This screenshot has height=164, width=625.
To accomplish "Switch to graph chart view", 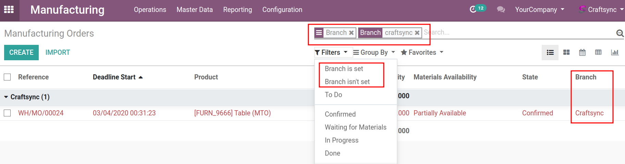I will click(x=614, y=52).
